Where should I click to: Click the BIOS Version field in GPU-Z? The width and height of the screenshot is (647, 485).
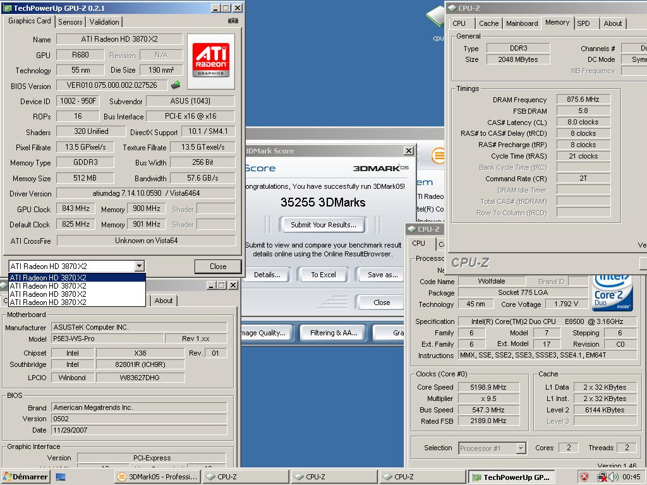pyautogui.click(x=112, y=85)
